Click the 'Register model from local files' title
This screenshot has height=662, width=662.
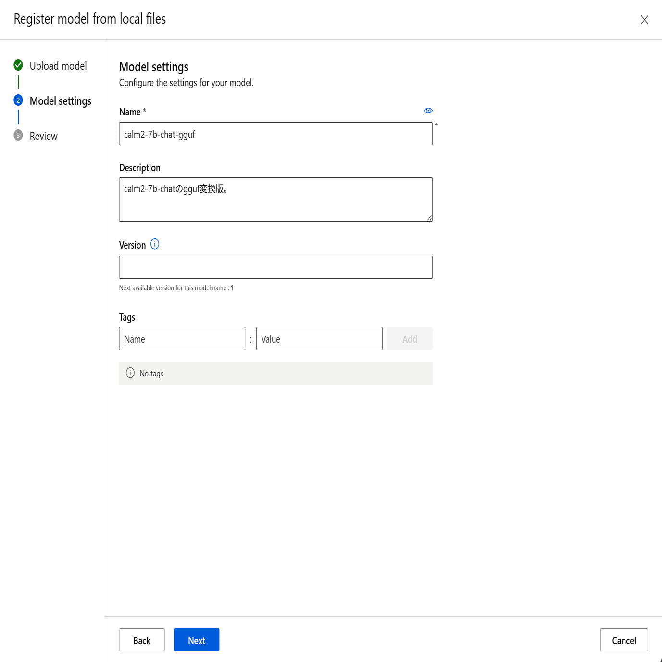pyautogui.click(x=90, y=19)
